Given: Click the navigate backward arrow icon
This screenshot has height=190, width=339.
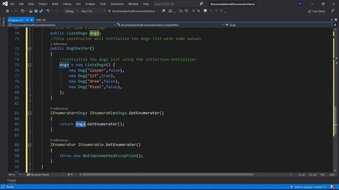Looking at the screenshot, I should [7, 11].
